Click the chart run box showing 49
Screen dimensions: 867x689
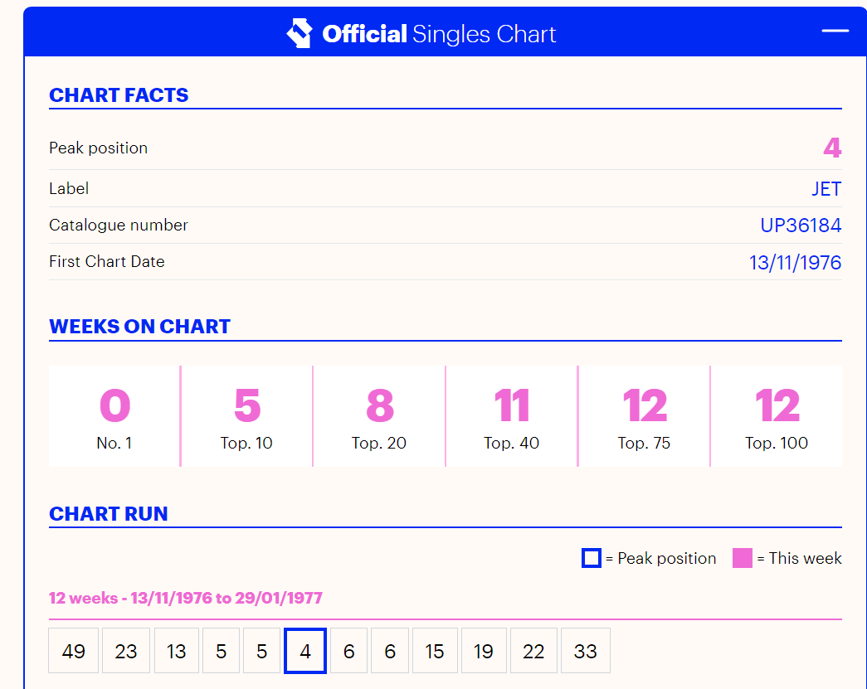point(74,651)
